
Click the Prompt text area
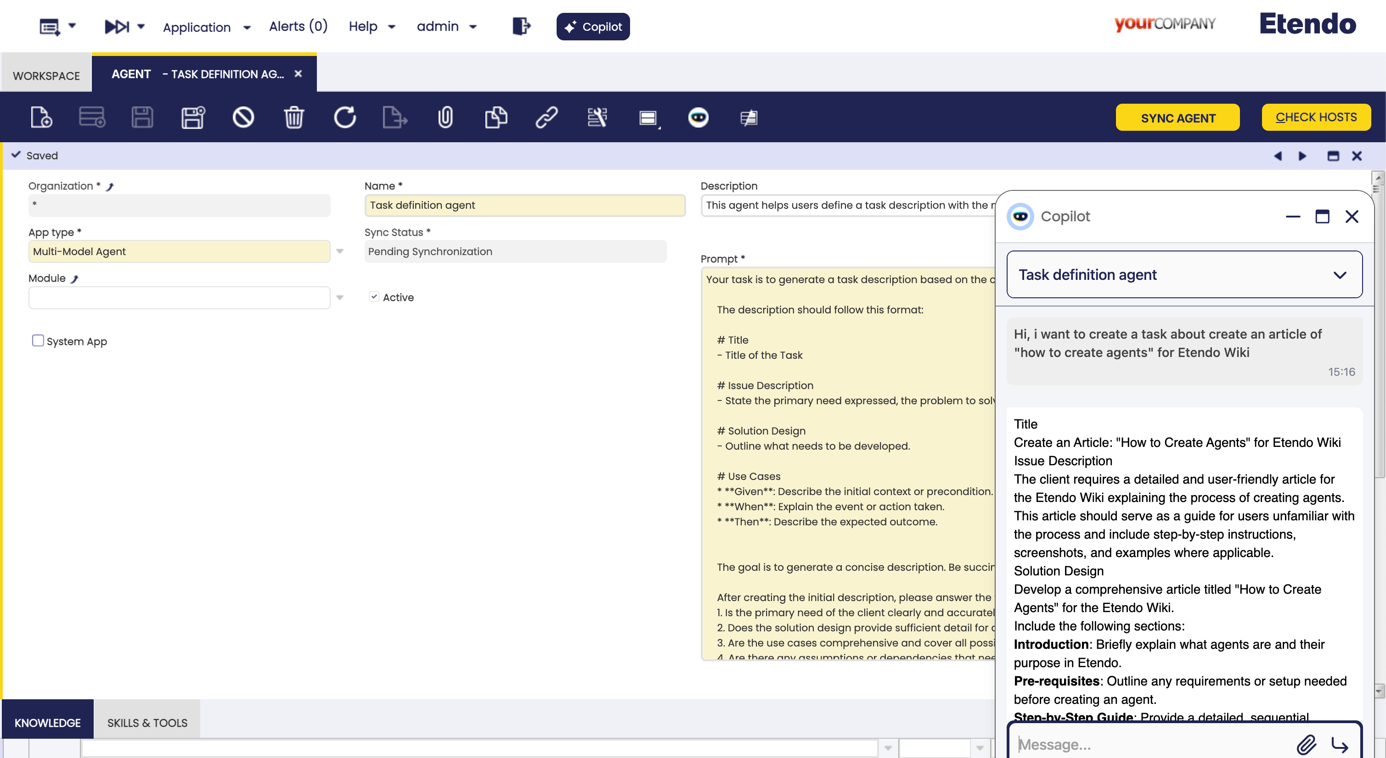[x=848, y=463]
